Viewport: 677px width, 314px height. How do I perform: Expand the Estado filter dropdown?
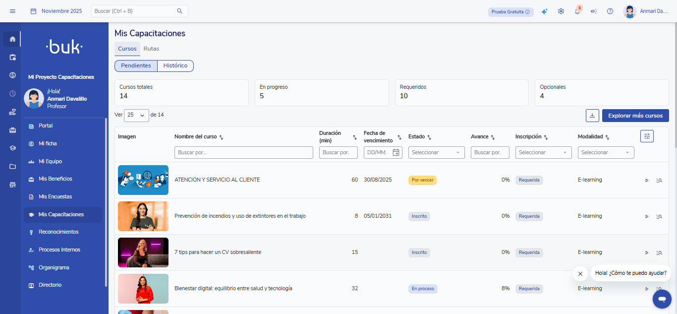click(x=436, y=153)
